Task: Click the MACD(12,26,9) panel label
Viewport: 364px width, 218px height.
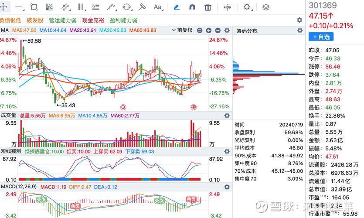Action: pyautogui.click(x=19, y=187)
